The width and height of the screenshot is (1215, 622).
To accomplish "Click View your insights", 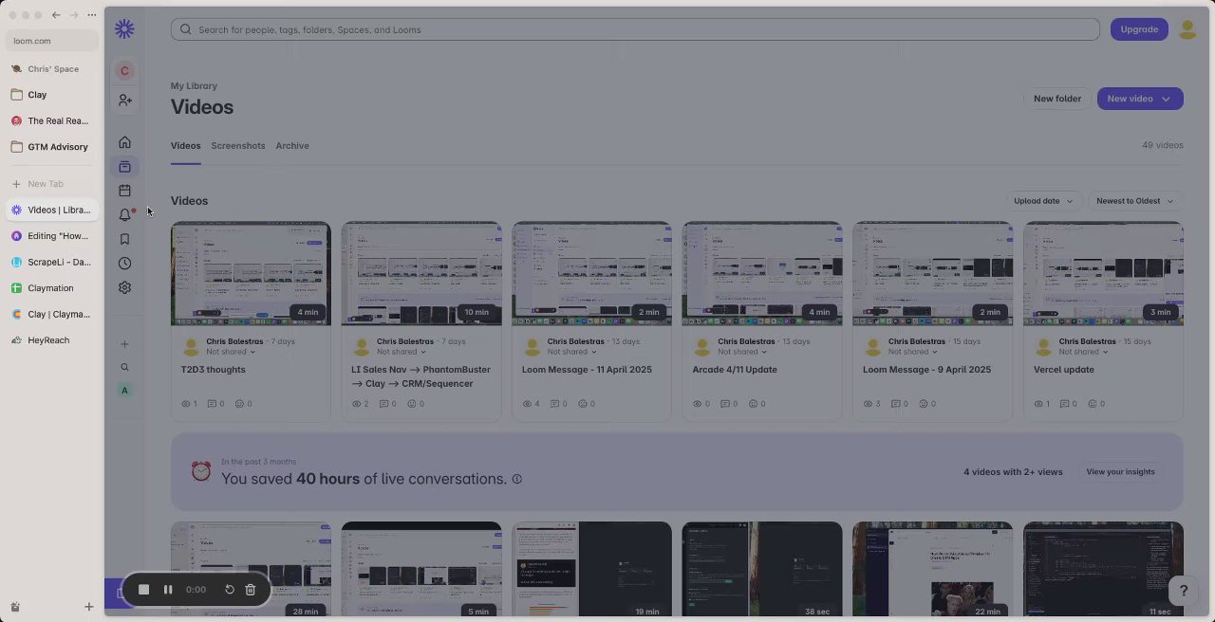I will pos(1120,472).
